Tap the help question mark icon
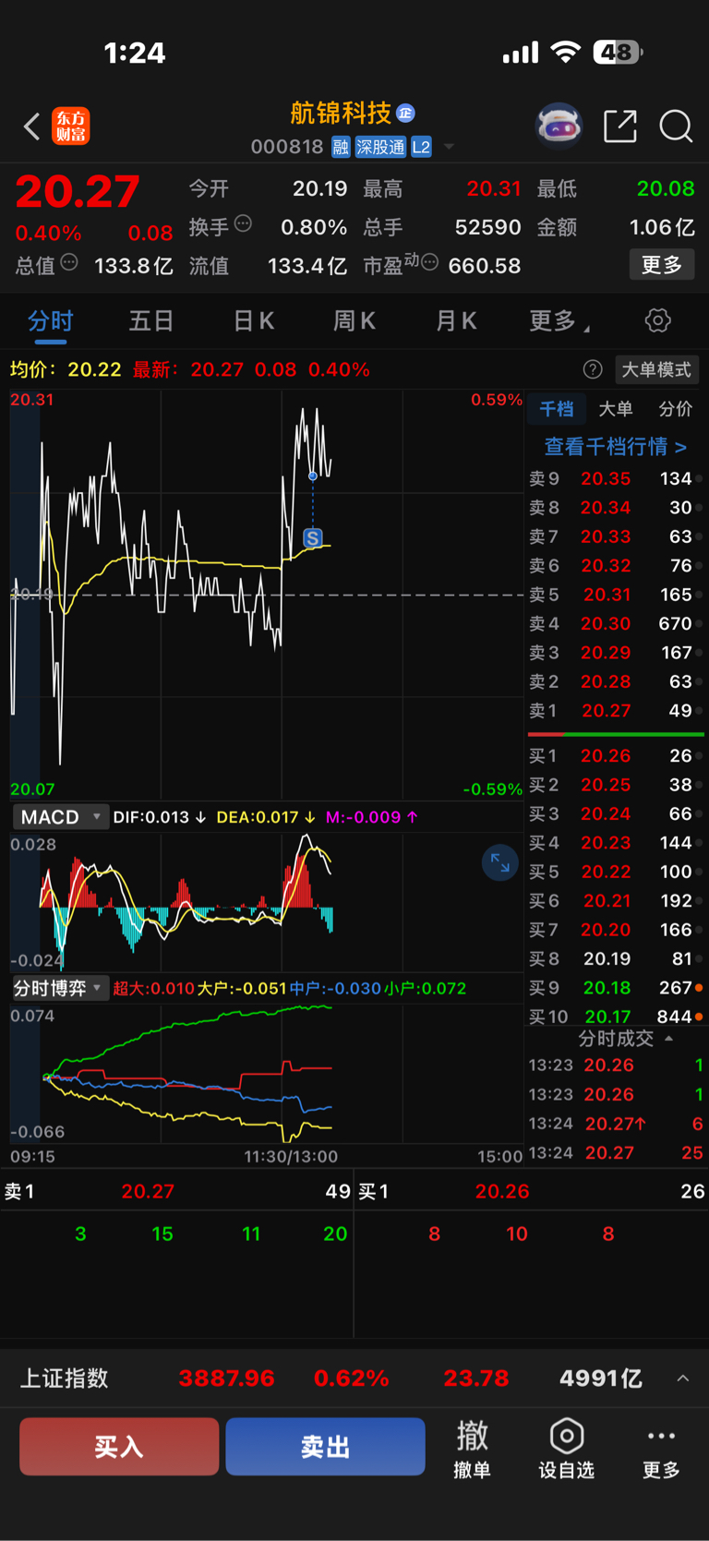 593,369
